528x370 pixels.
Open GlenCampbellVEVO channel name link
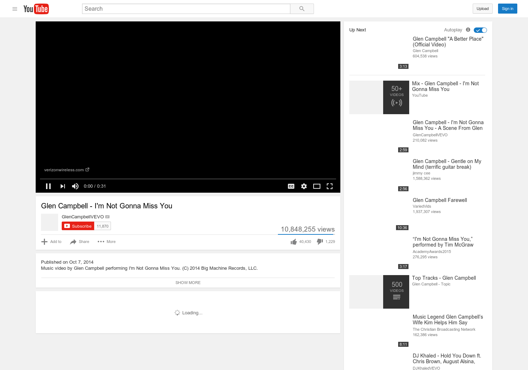pos(83,217)
